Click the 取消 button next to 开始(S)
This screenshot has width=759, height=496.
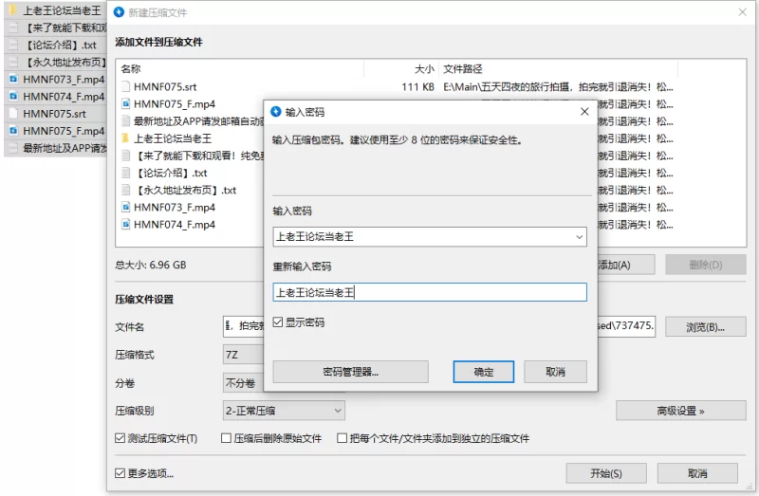tap(697, 473)
